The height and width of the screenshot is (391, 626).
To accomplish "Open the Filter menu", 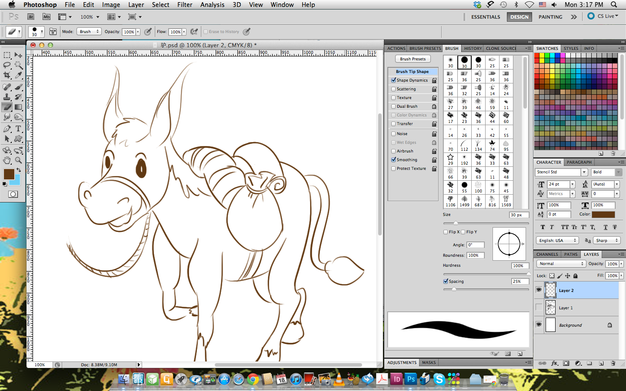I will [185, 5].
